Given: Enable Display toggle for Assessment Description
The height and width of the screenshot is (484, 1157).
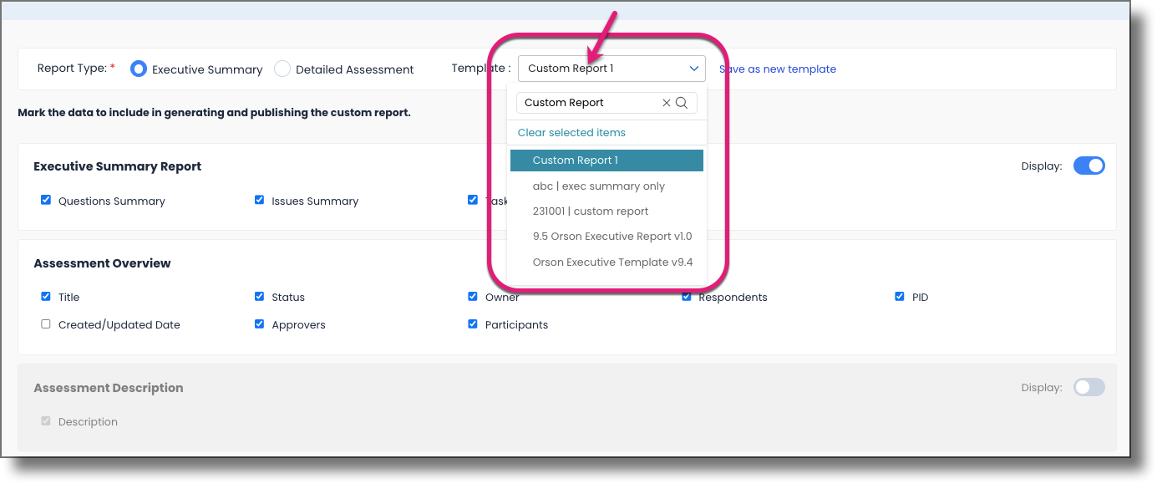Looking at the screenshot, I should 1088,387.
